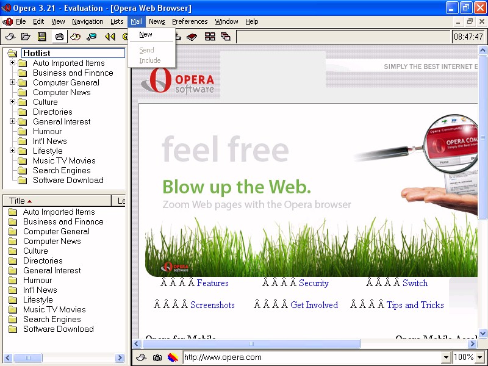
Task: Click page vertical scrollbar down arrow
Action: [483, 333]
